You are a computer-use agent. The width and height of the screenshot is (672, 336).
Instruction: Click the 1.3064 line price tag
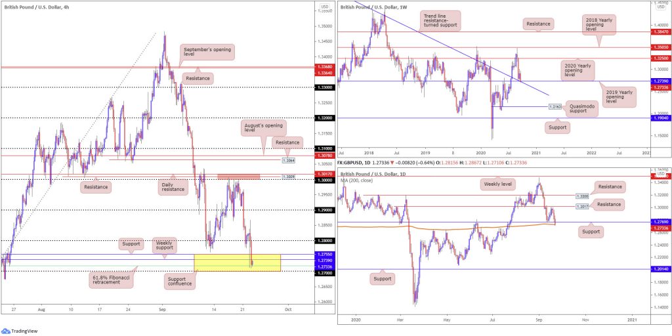pyautogui.click(x=289, y=160)
